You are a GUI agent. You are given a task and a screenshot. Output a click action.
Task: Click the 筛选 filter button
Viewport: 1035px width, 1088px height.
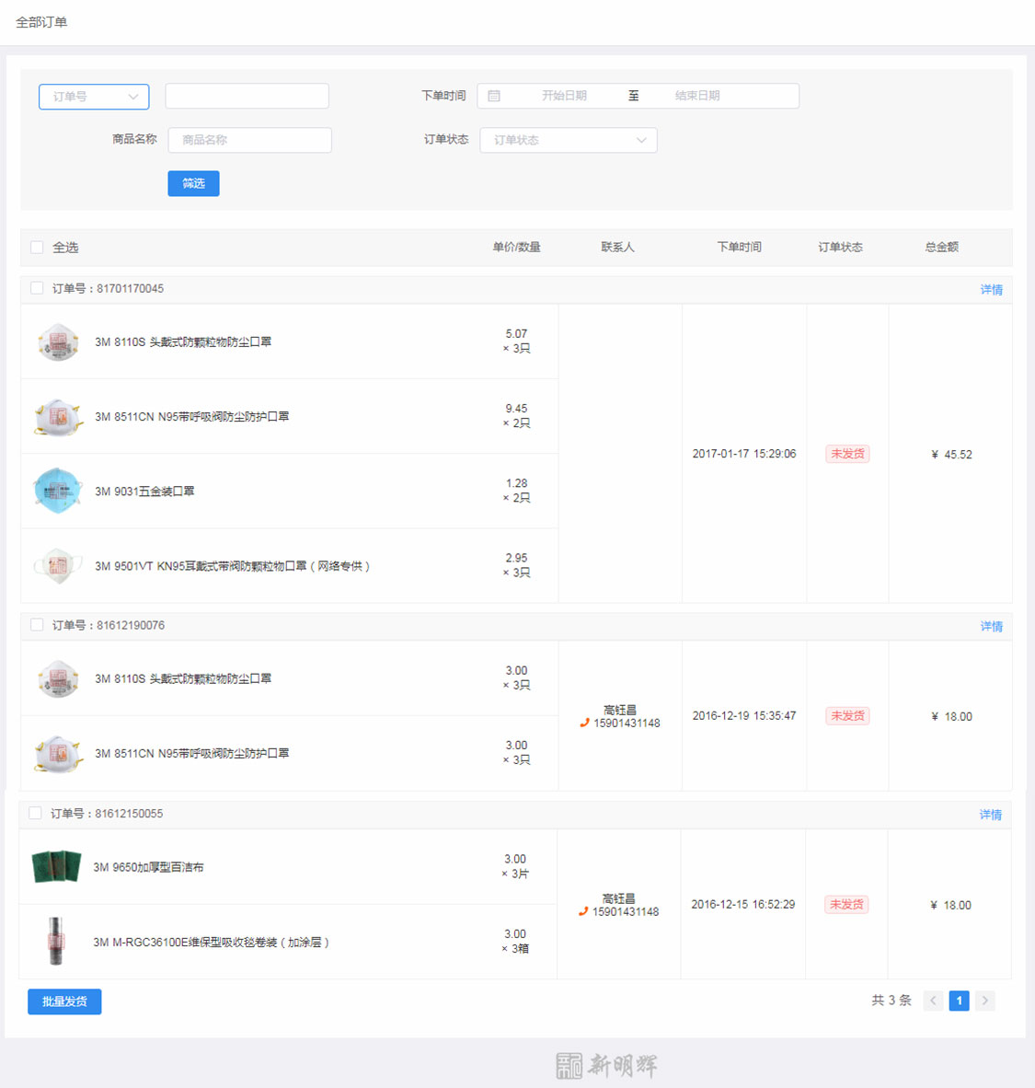click(193, 183)
